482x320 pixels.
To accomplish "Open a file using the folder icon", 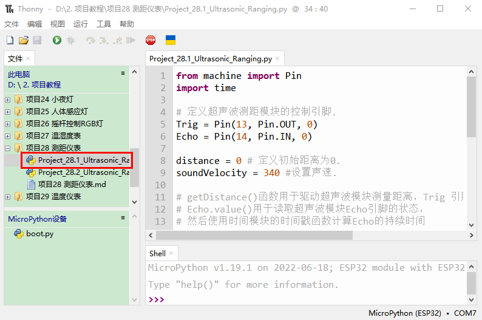I will [x=23, y=40].
